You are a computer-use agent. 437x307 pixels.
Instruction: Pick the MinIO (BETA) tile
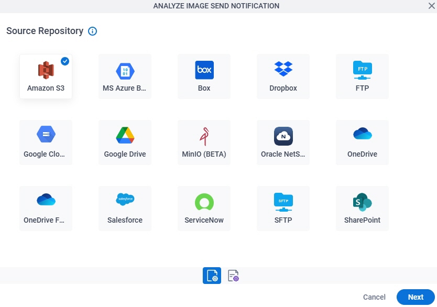click(x=204, y=142)
